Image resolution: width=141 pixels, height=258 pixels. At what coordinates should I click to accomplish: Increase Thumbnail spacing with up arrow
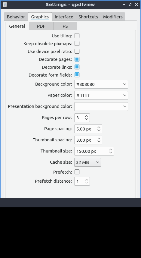99,138
